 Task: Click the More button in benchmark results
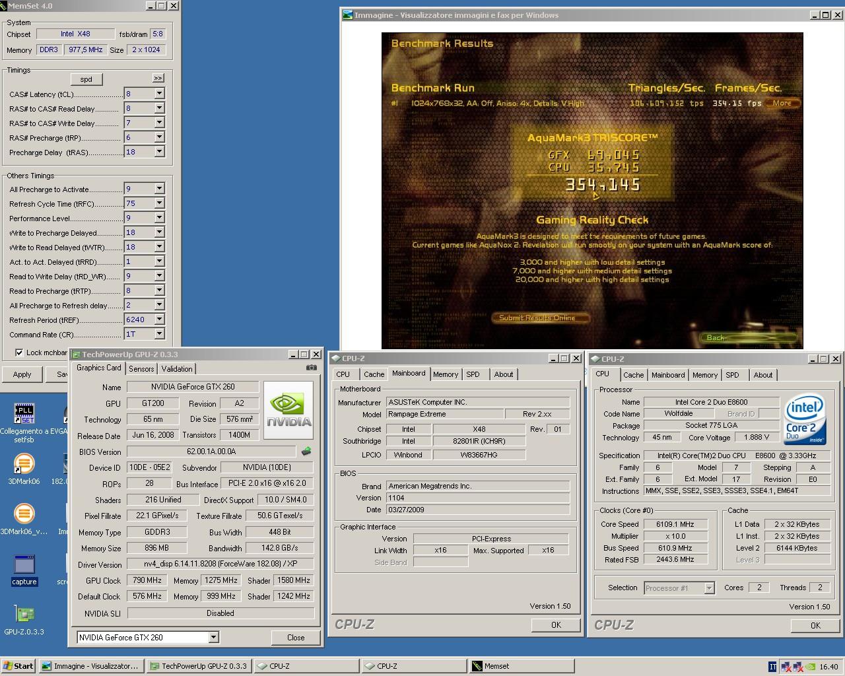[x=782, y=103]
